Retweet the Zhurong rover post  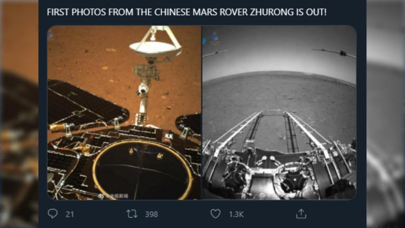point(132,214)
